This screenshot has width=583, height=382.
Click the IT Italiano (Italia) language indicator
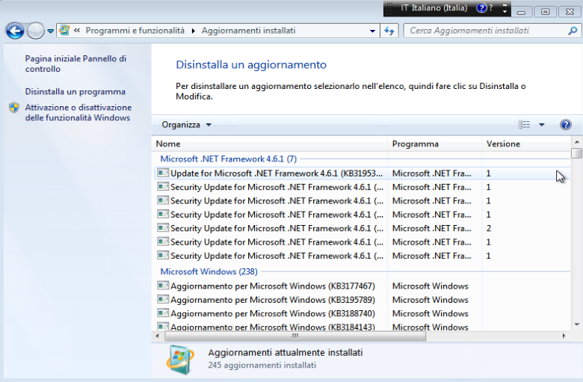click(x=434, y=7)
